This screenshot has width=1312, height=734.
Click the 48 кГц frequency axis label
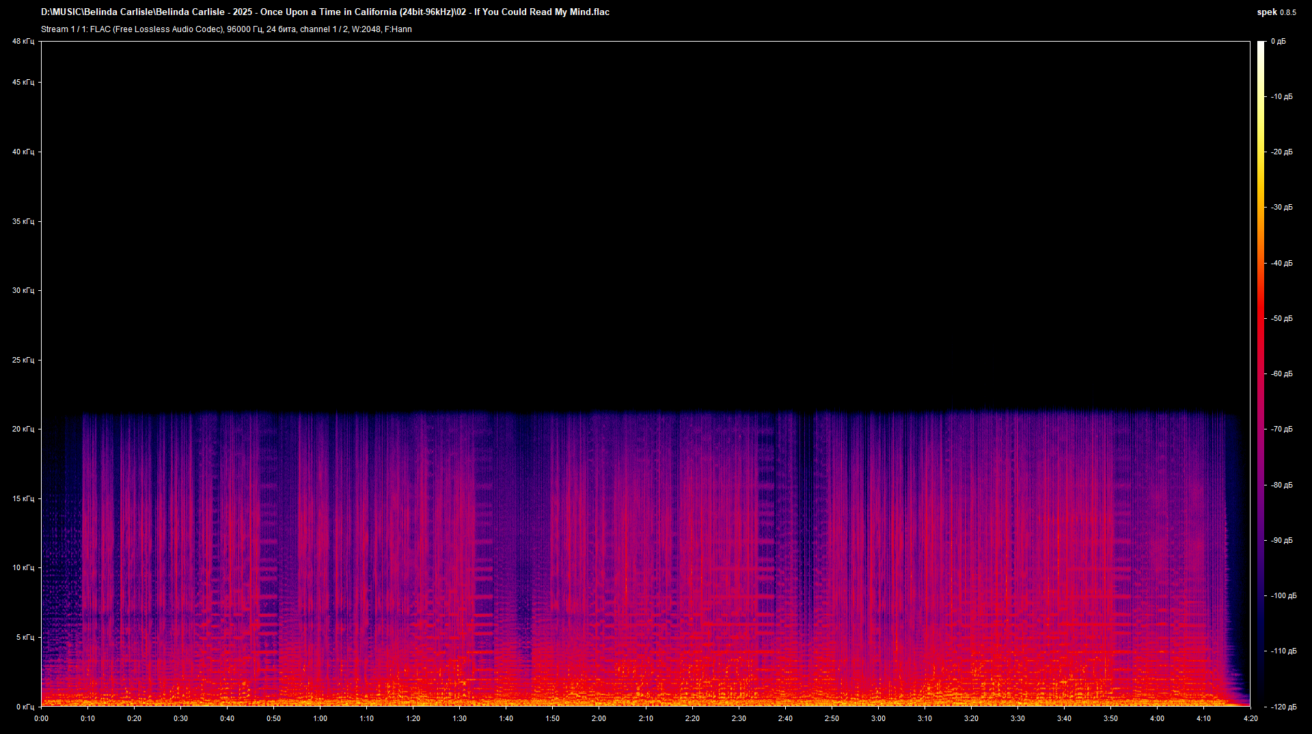(23, 42)
